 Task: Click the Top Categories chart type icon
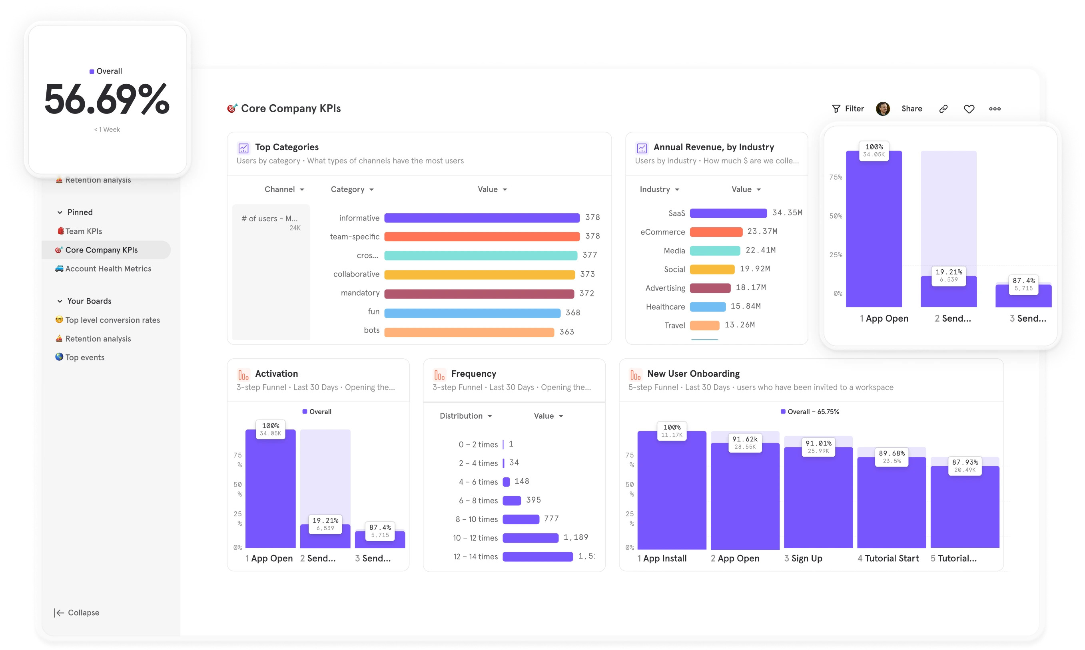243,148
